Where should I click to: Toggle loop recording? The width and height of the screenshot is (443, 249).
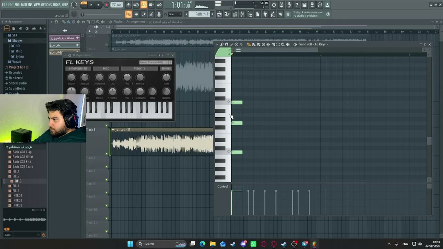click(159, 5)
